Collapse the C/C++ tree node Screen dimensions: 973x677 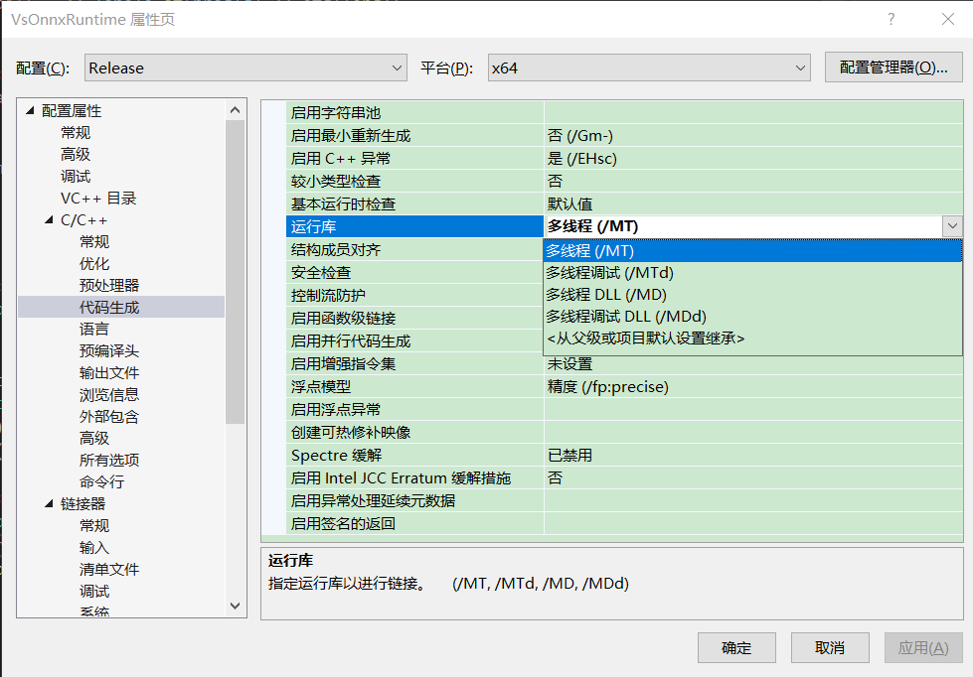[x=48, y=219]
